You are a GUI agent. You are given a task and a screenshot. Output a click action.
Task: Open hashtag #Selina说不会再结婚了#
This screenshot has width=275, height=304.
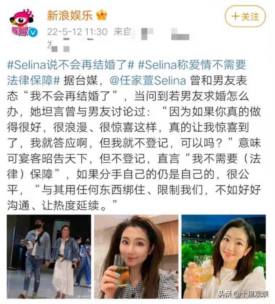pos(71,65)
